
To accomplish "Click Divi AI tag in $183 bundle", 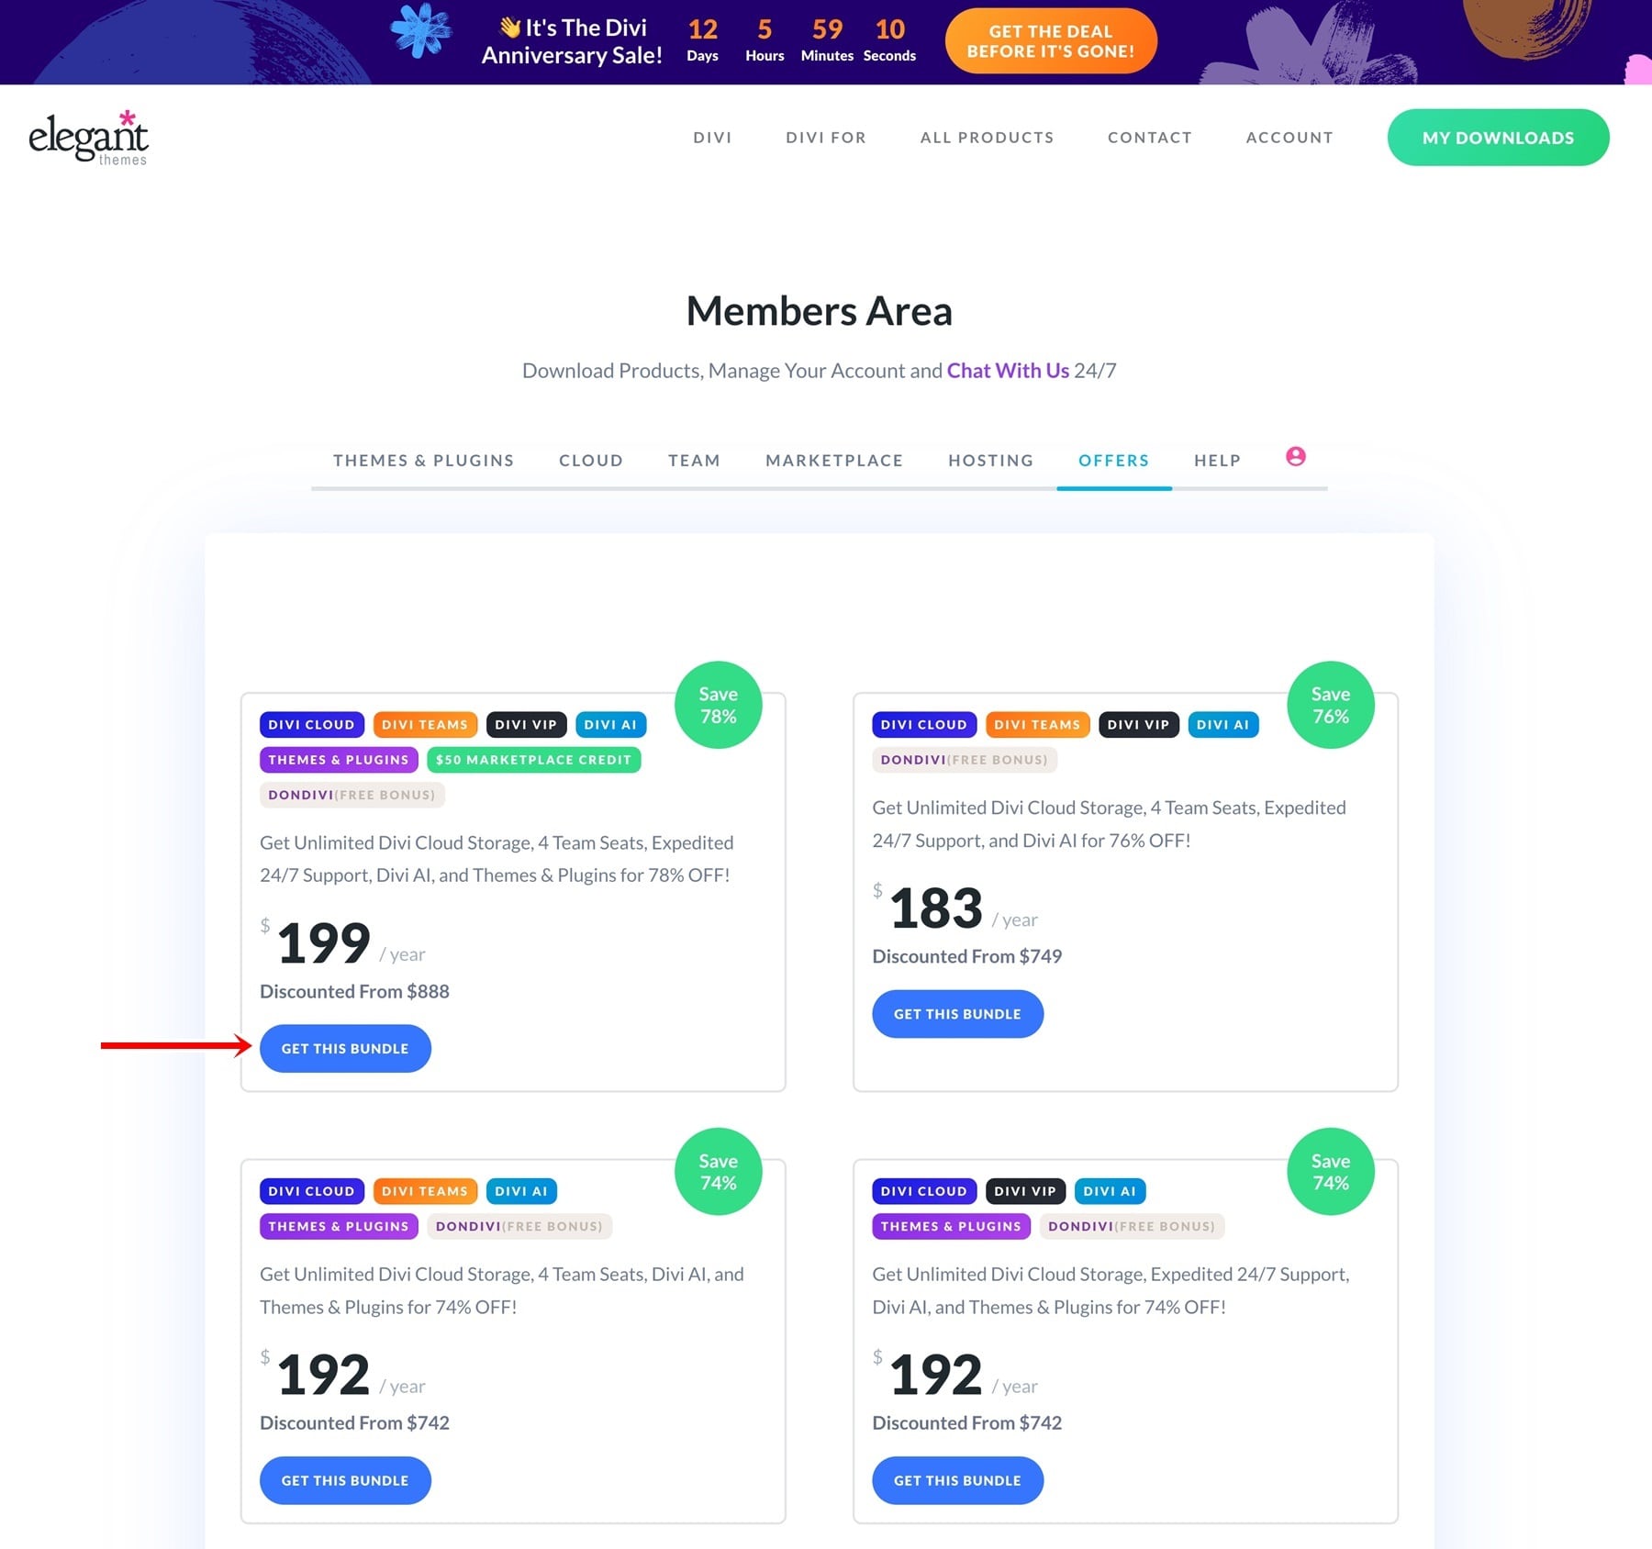I will [x=1223, y=725].
